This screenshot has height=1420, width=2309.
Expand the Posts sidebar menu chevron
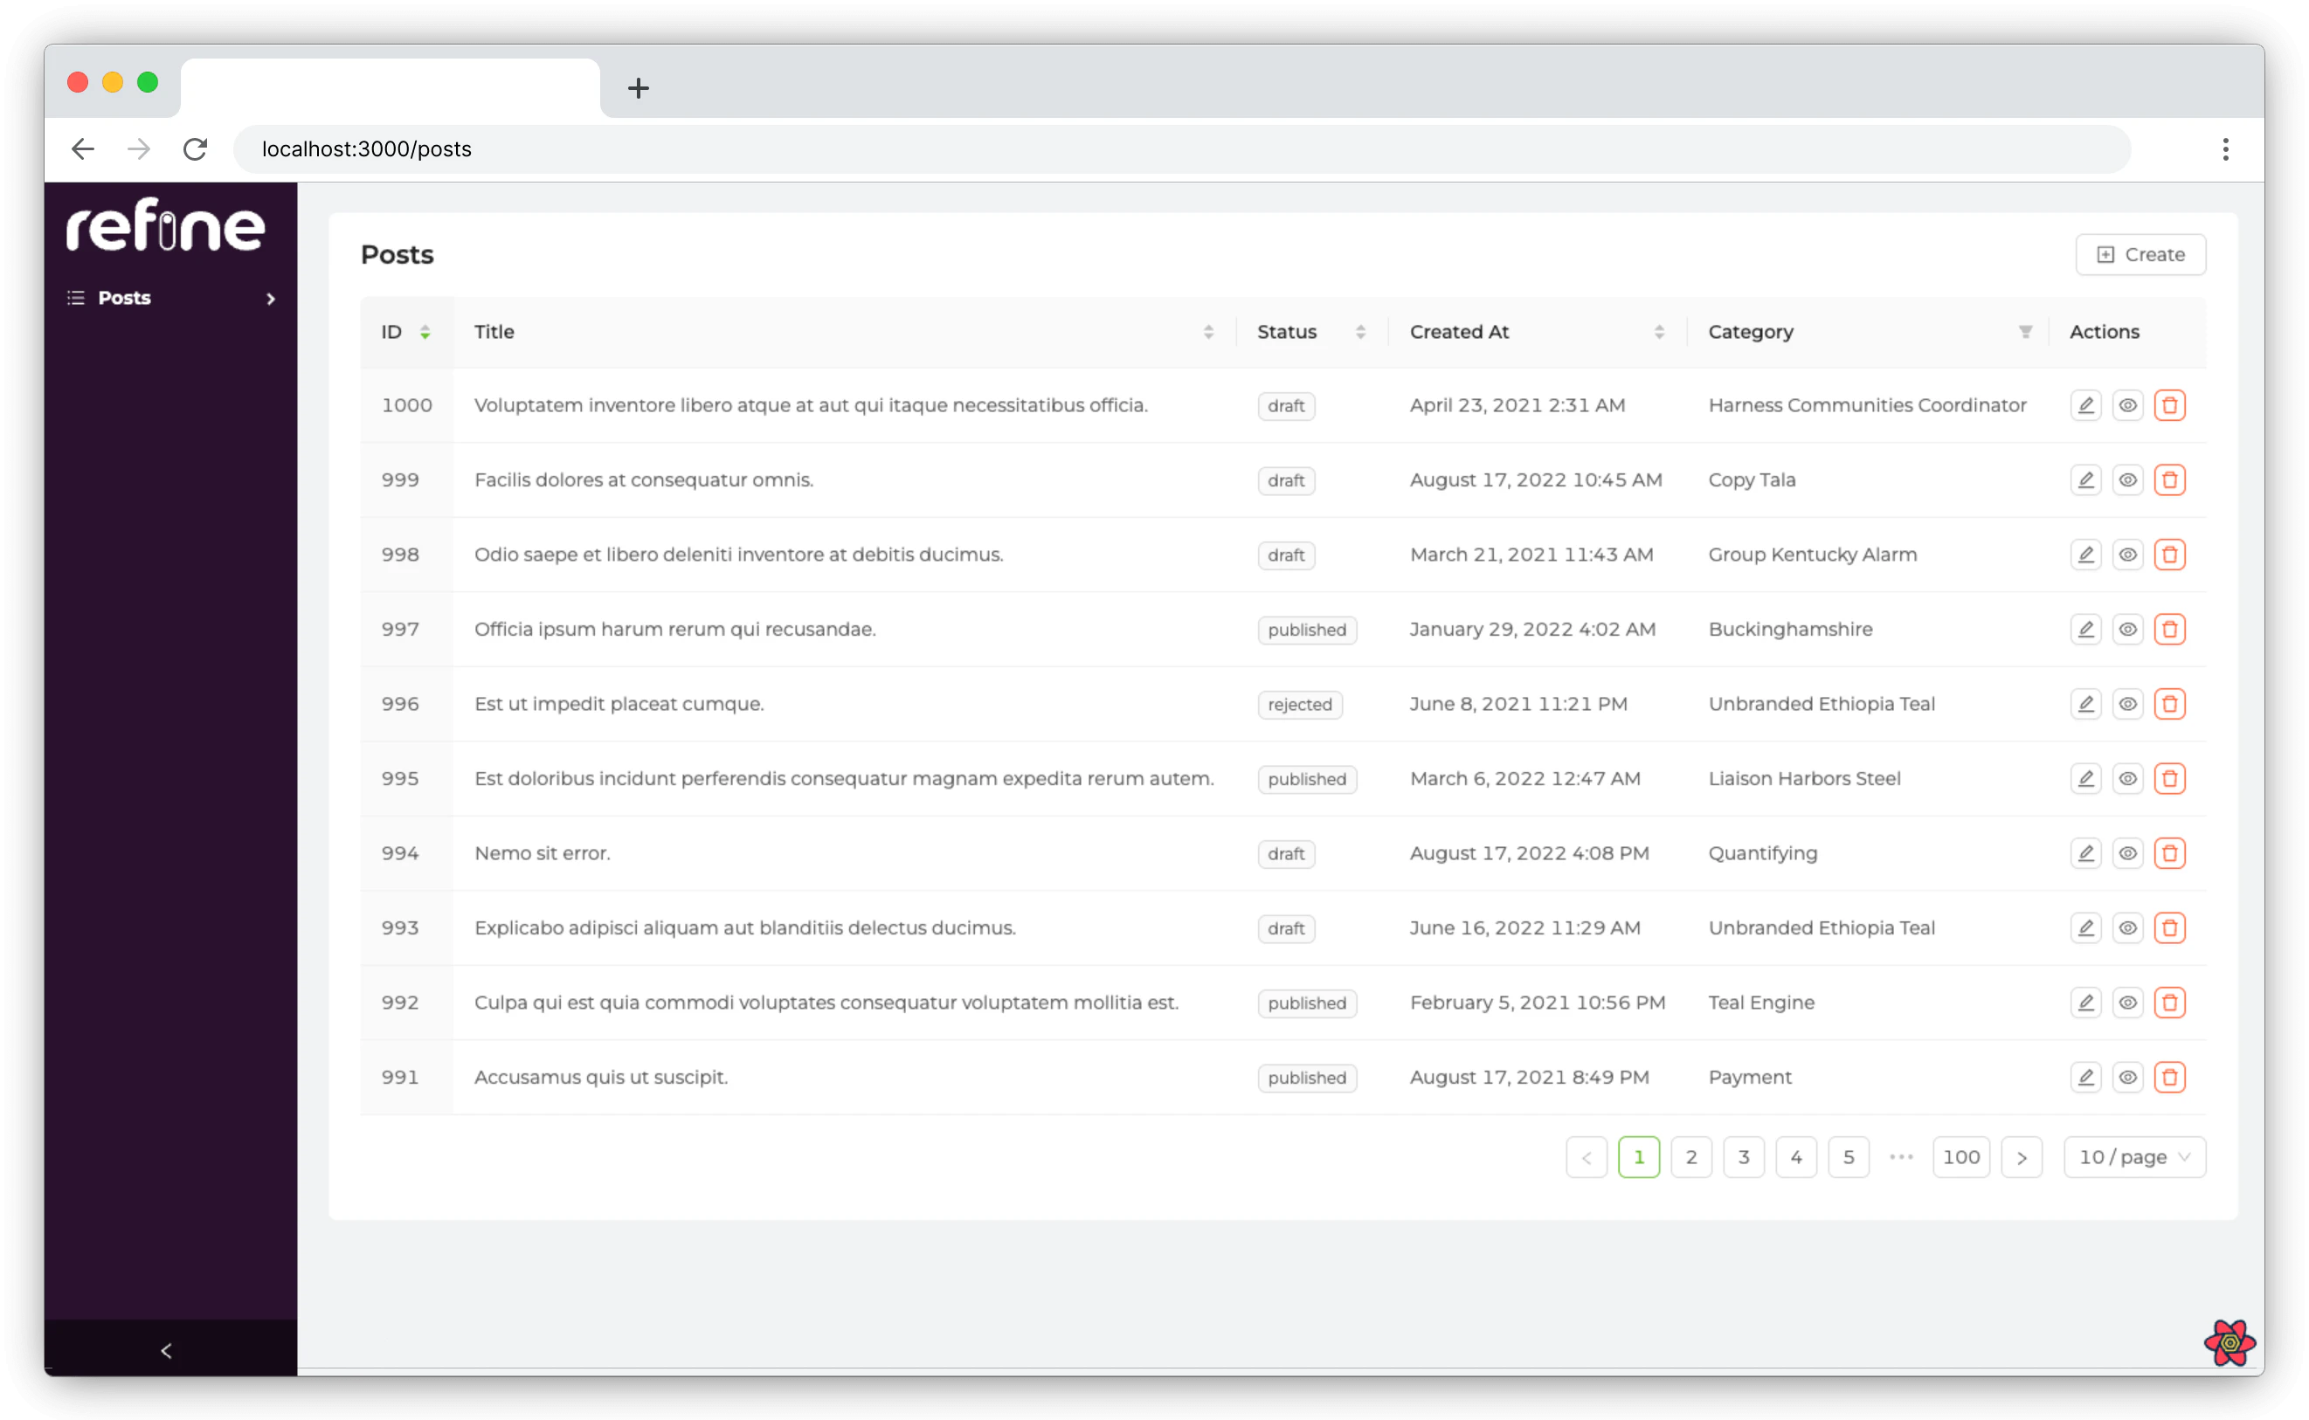pos(271,298)
